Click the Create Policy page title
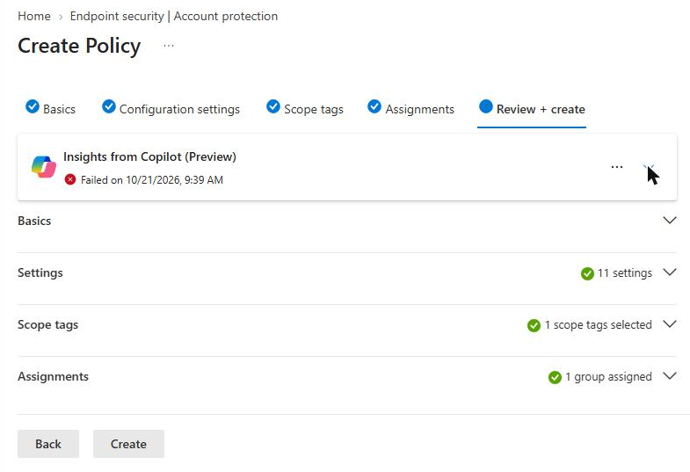690x472 pixels. 79,46
